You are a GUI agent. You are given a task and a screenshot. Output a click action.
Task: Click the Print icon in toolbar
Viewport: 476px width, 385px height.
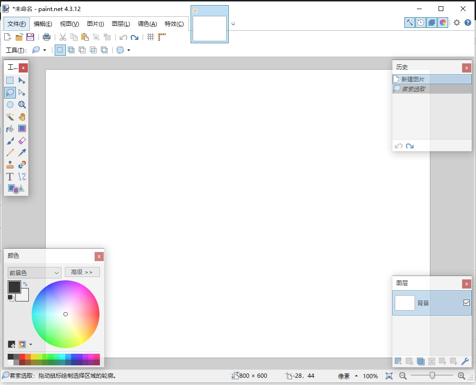click(x=47, y=37)
